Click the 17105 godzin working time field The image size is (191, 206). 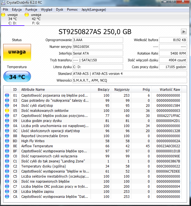pos(173,67)
